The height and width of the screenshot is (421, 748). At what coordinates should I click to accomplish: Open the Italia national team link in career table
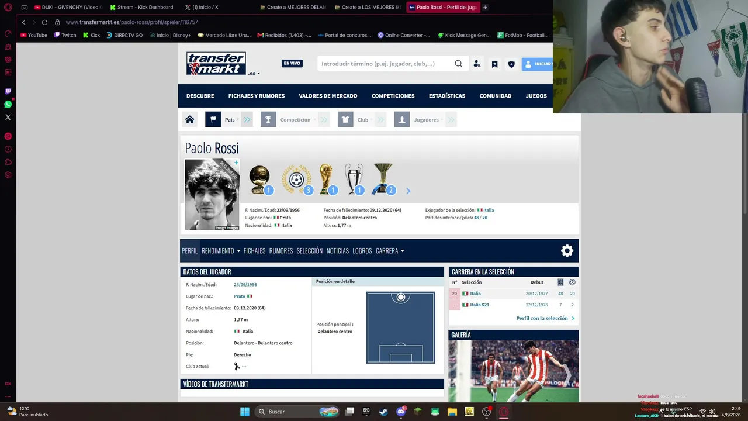[x=476, y=294]
